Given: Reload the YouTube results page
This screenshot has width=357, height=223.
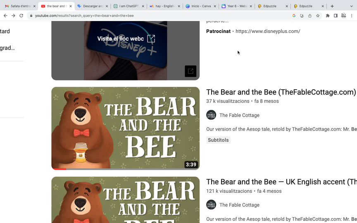Looking at the screenshot, I should pyautogui.click(x=21, y=16).
